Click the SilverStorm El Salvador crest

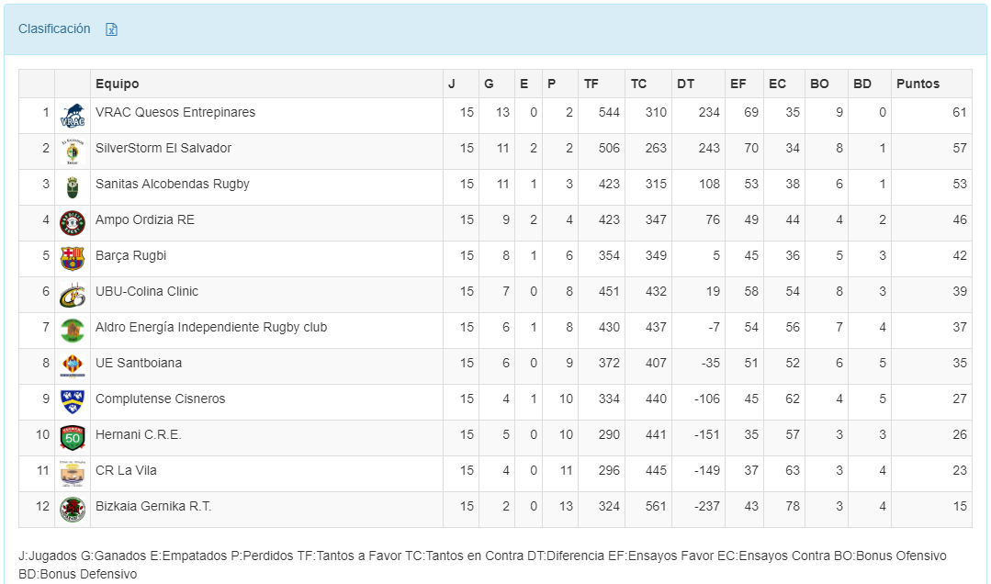(73, 152)
